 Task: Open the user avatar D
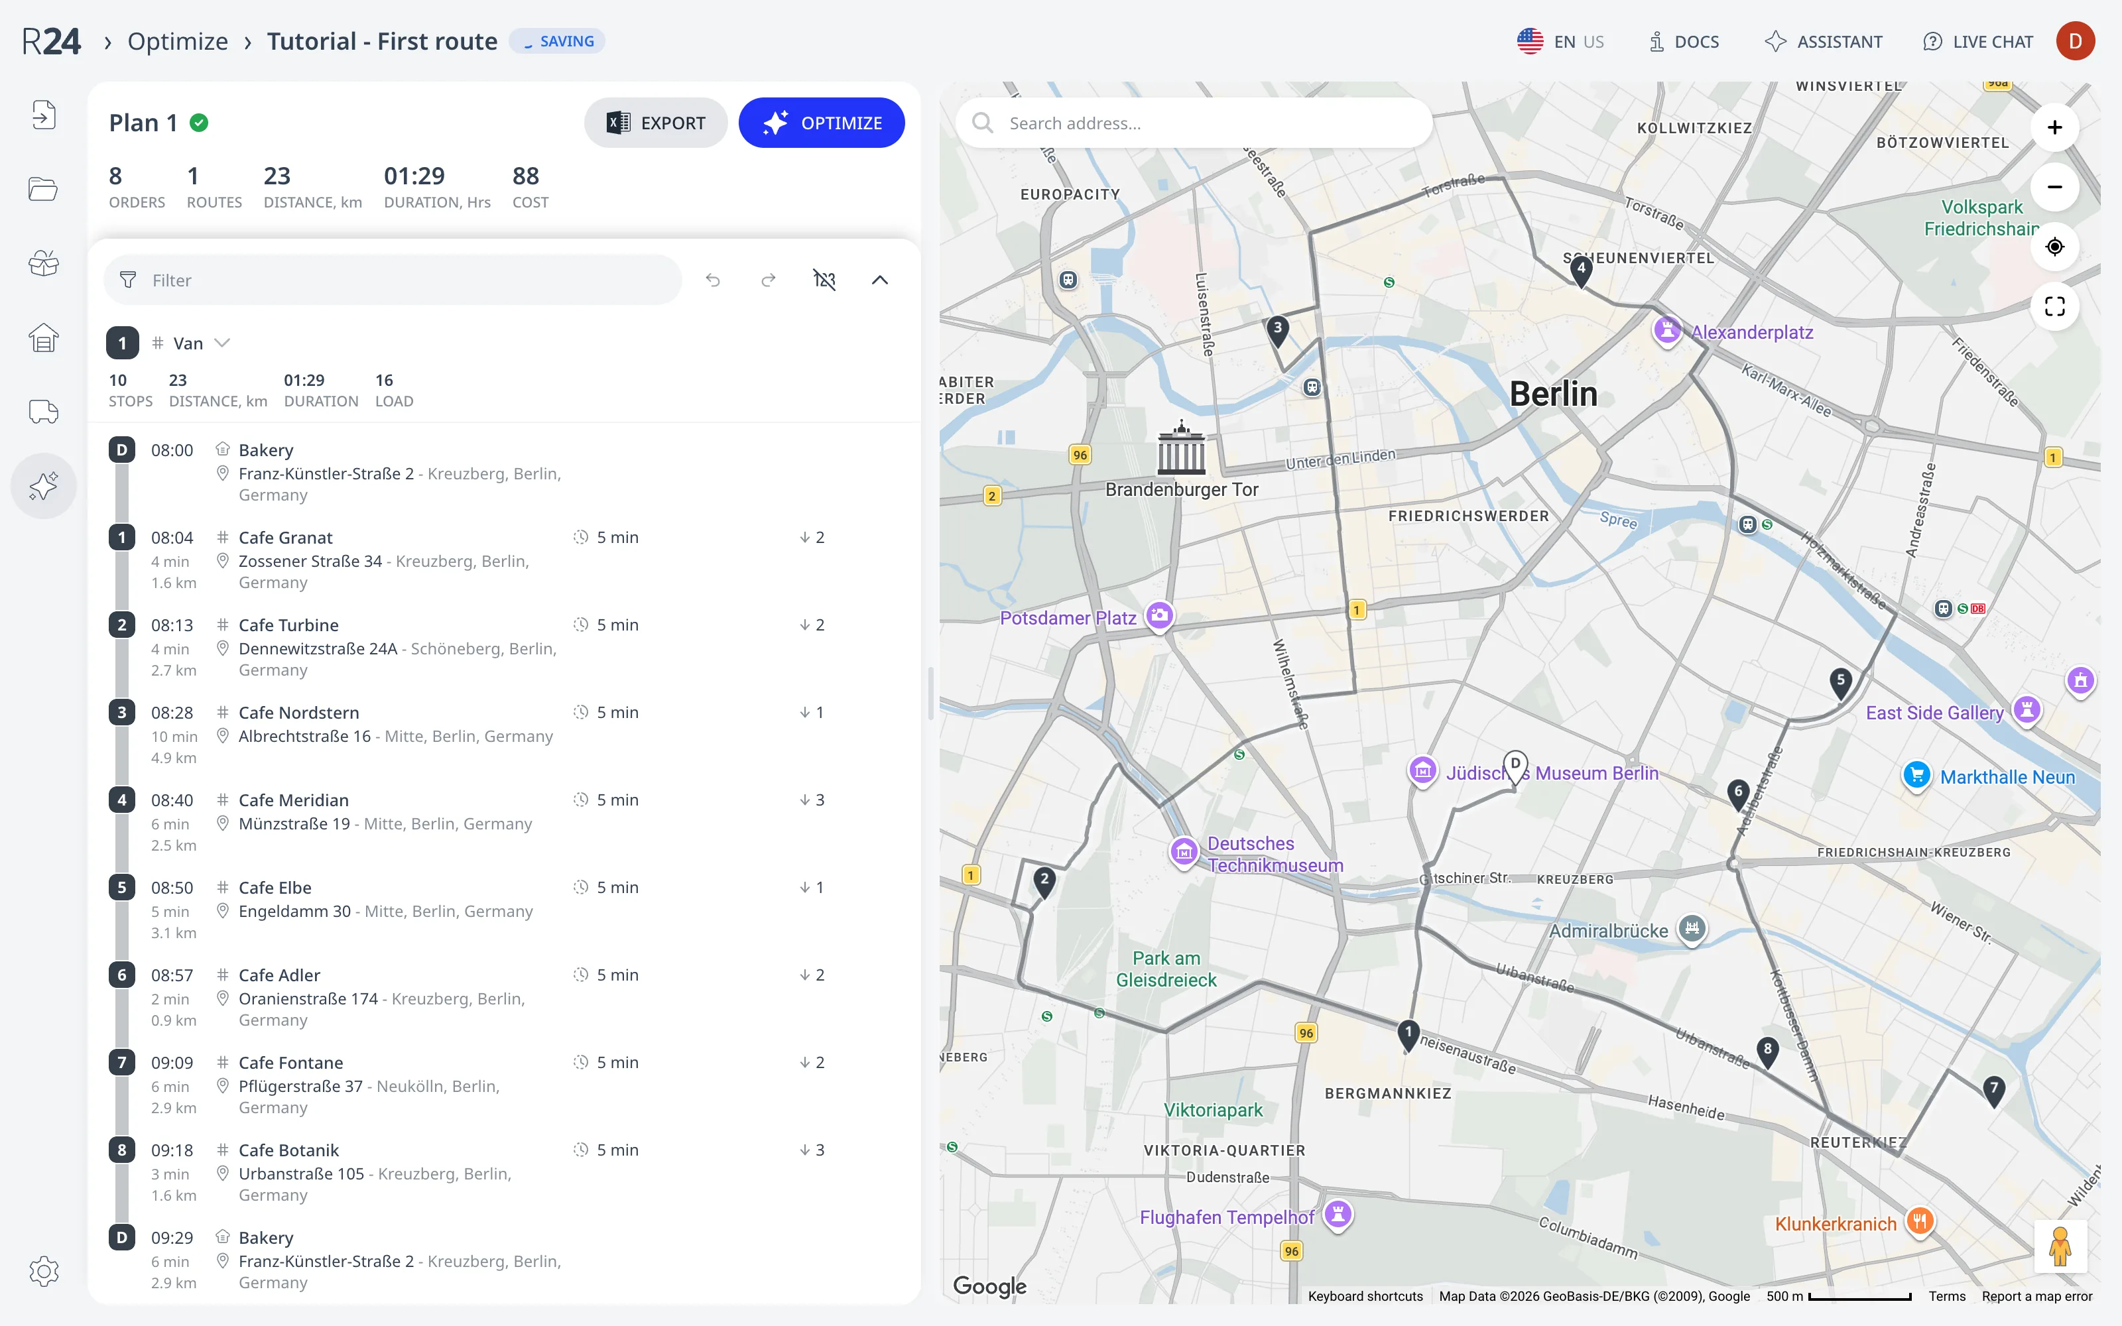click(x=2075, y=41)
